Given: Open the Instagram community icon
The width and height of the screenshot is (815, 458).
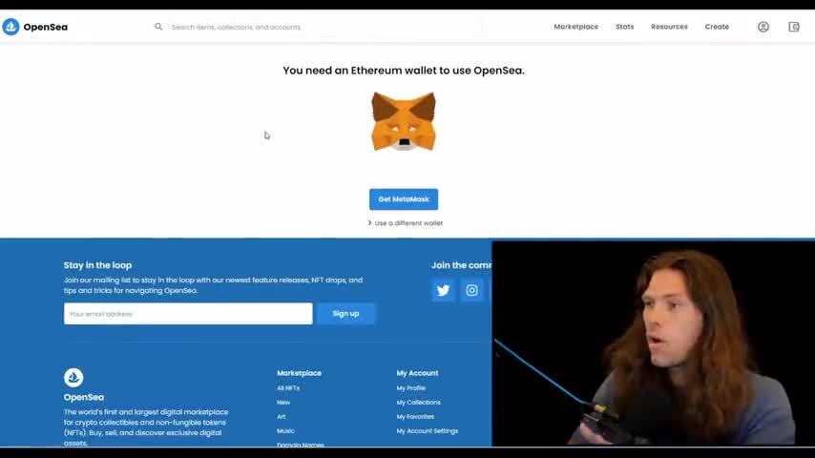Looking at the screenshot, I should pos(472,290).
